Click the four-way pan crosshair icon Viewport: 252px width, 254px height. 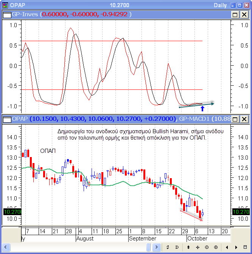tap(198, 247)
